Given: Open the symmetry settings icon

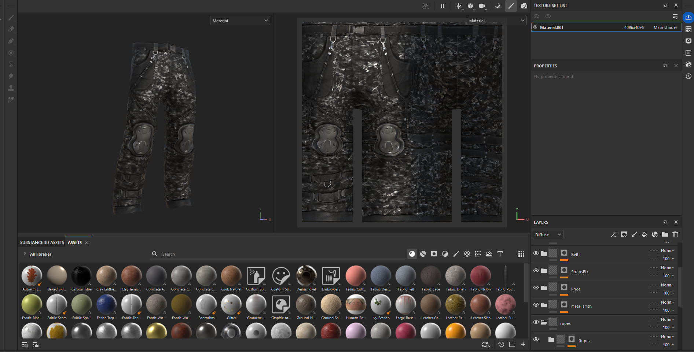Looking at the screenshot, I should coord(459,6).
